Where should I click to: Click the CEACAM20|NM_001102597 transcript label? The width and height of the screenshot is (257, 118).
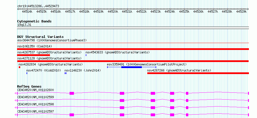coord(36,111)
